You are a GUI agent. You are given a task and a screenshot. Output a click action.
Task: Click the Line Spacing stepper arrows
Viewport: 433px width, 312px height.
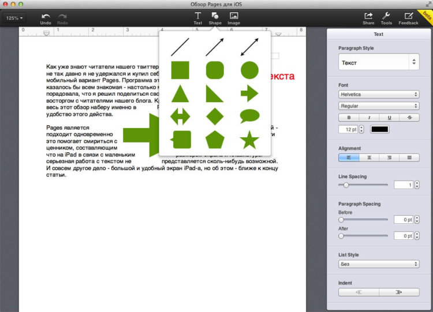click(x=417, y=185)
